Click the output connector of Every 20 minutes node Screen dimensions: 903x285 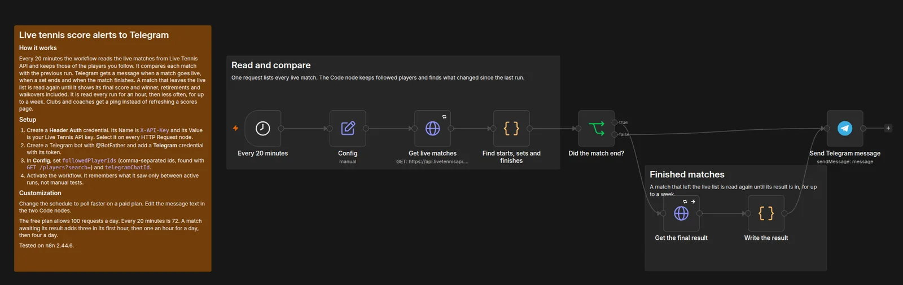point(281,129)
